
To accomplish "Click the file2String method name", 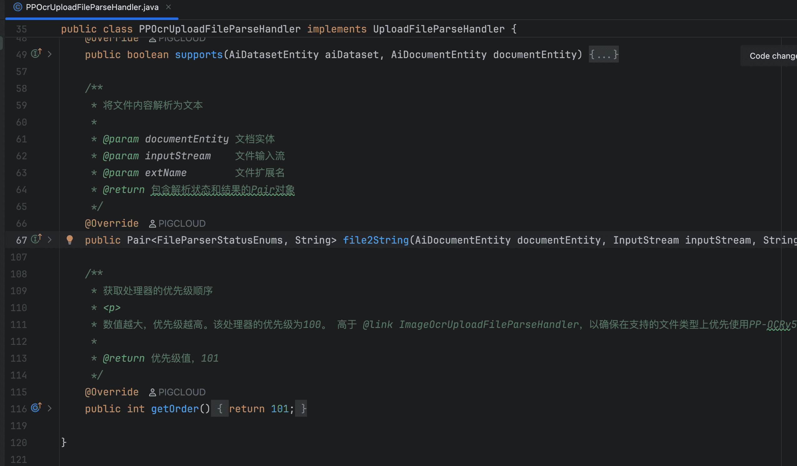I will [x=376, y=240].
